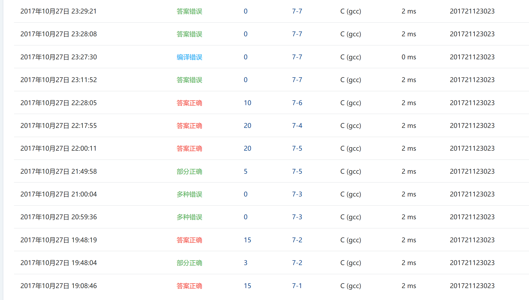The height and width of the screenshot is (300, 529).
Task: Click timestamp 2017年10月27日 23:27:30
Action: (x=58, y=57)
